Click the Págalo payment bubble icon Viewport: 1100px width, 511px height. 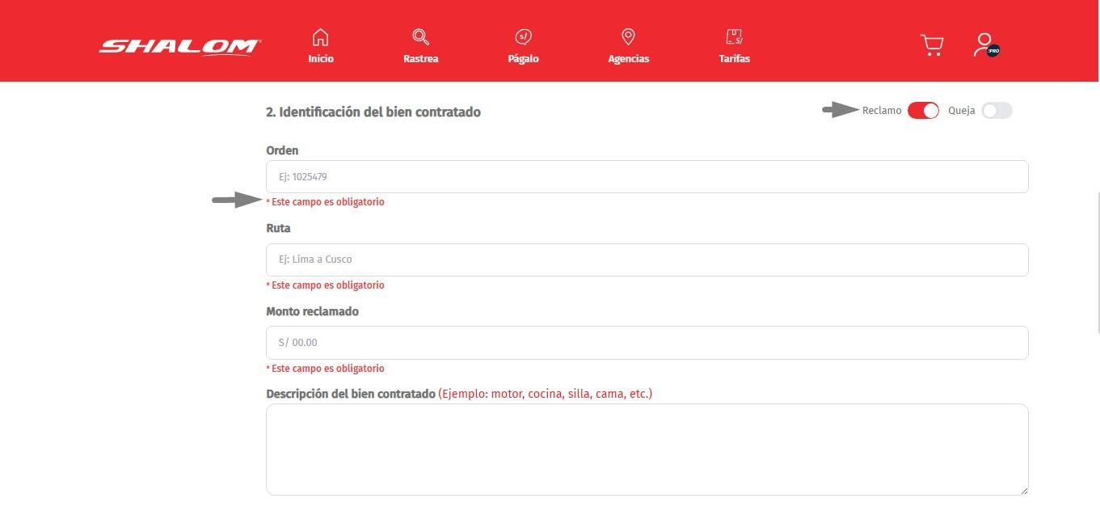[x=523, y=37]
